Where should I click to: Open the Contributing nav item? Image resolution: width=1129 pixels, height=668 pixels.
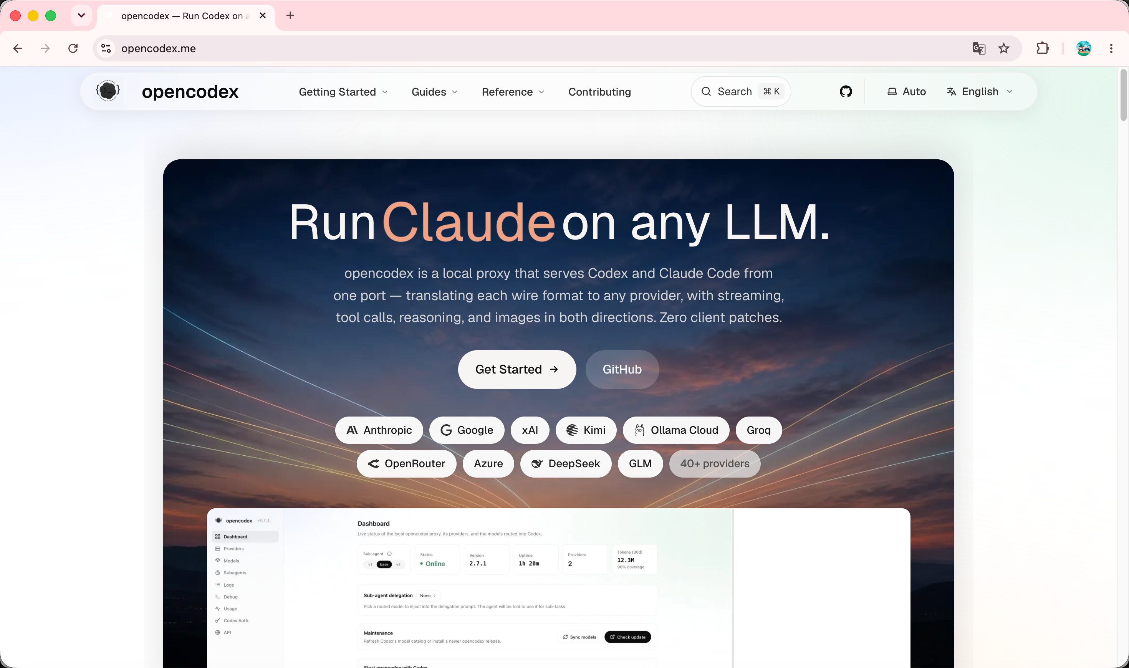coord(599,92)
